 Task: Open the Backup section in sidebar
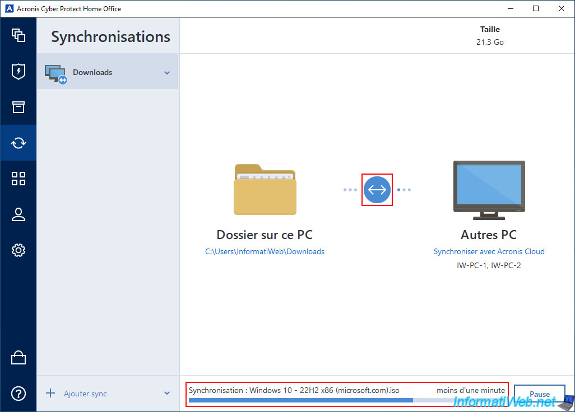[18, 35]
